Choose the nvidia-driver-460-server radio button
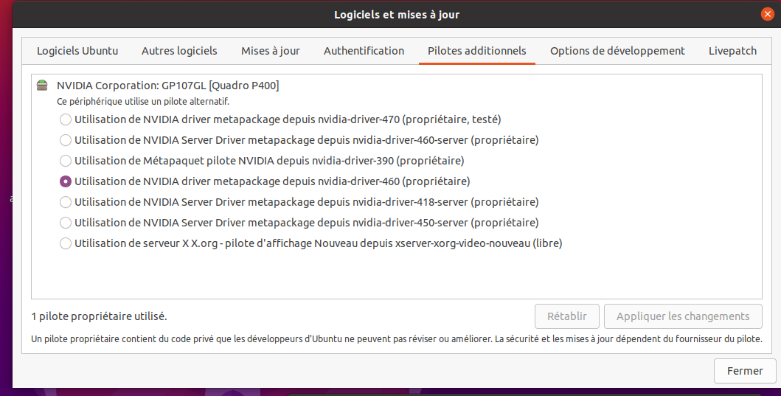The width and height of the screenshot is (781, 396). [65, 140]
